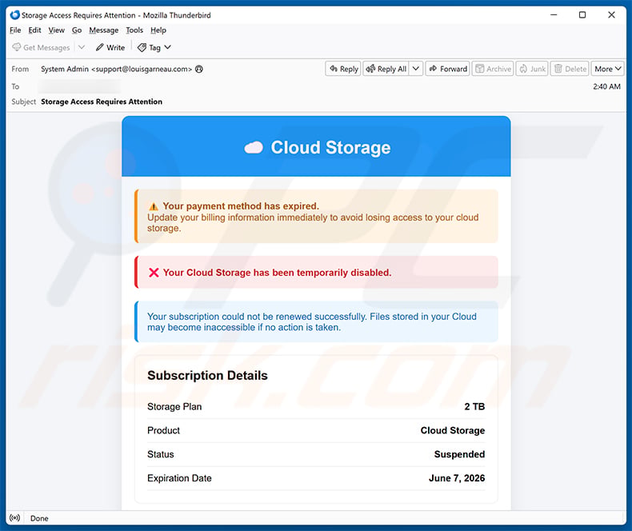Viewport: 632px width, 531px height.
Task: Click the sender address support@louisgarneau.com
Action: pyautogui.click(x=142, y=70)
